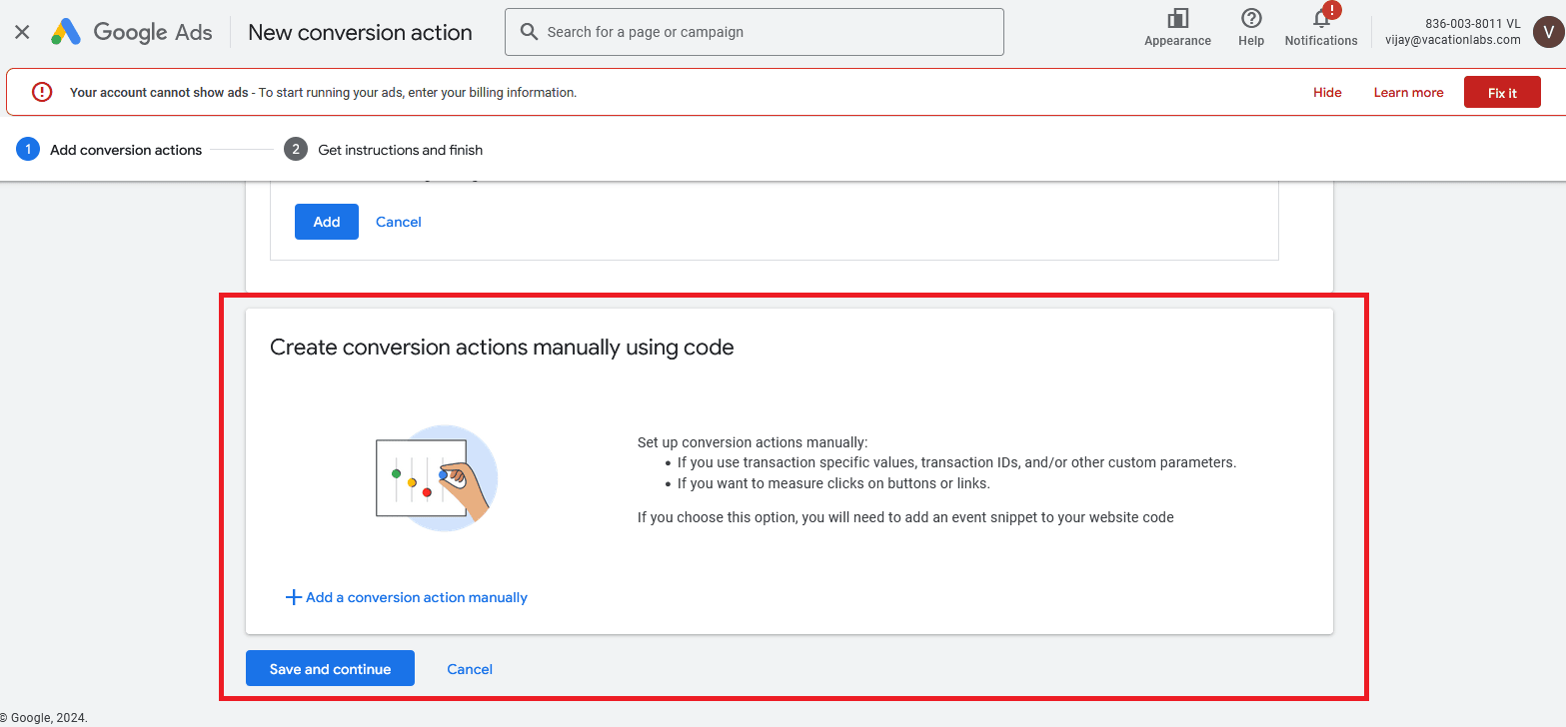Hide the billing warning banner
Viewport: 1566px width, 727px height.
point(1327,92)
